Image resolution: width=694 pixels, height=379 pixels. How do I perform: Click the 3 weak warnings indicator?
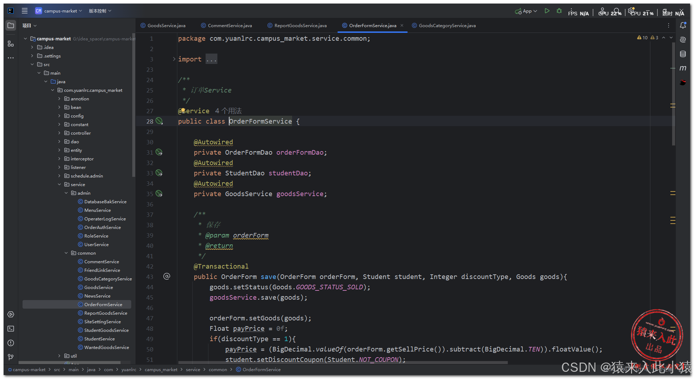coord(654,38)
